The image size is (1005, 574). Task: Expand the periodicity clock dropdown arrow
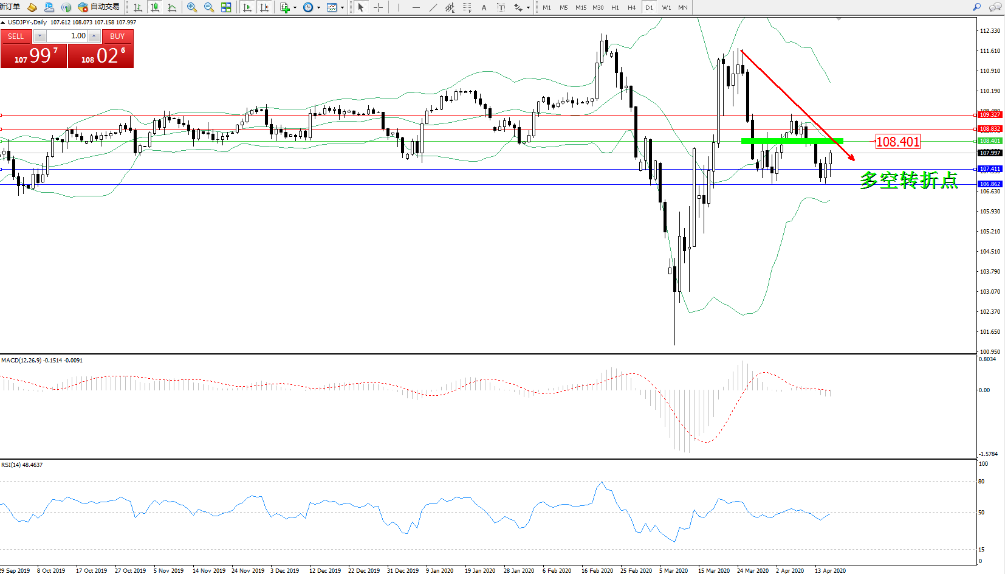point(318,8)
